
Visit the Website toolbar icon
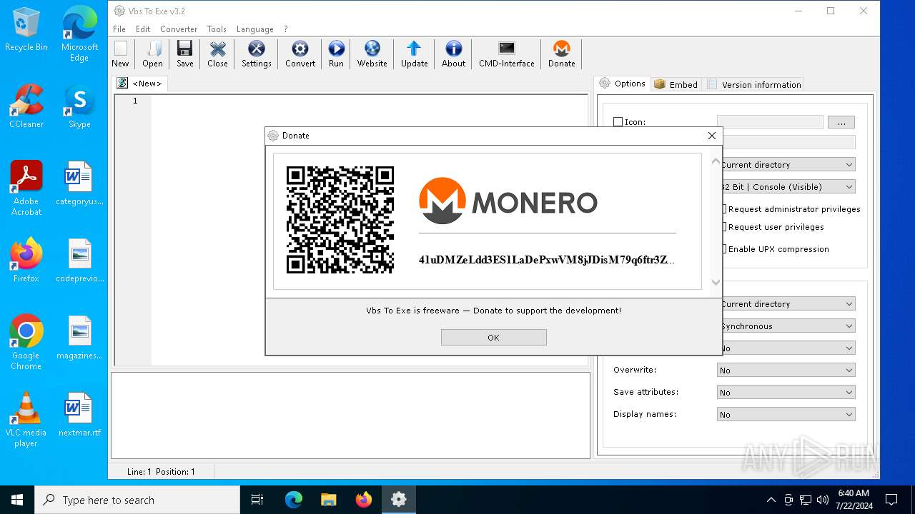coord(372,54)
